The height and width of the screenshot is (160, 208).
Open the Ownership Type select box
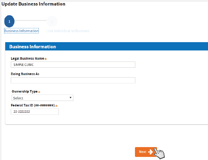tap(42, 98)
